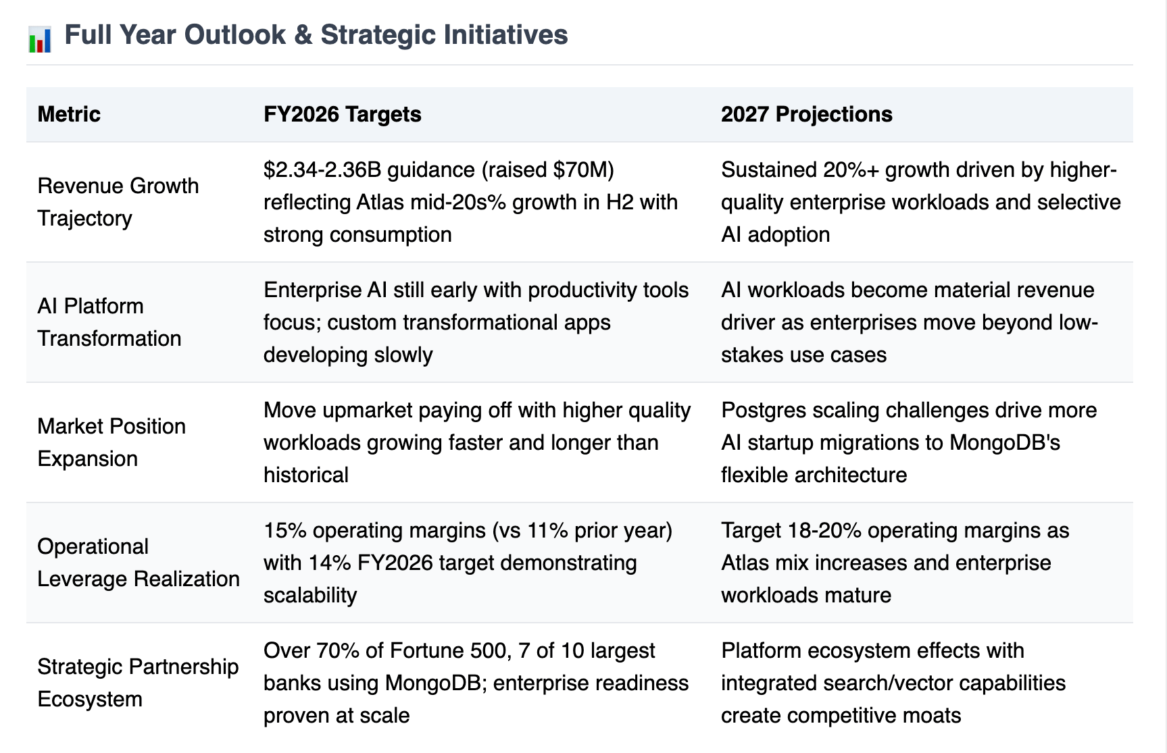Select the Metric column header
The height and width of the screenshot is (753, 1167).
69,114
